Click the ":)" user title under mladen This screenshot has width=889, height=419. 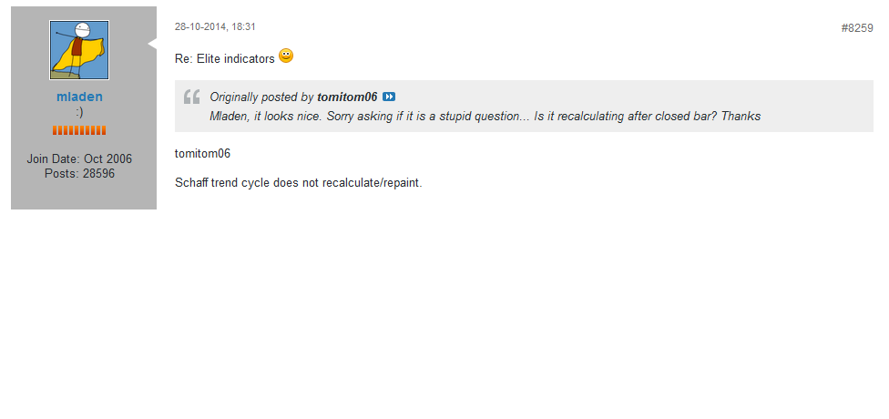tap(79, 112)
